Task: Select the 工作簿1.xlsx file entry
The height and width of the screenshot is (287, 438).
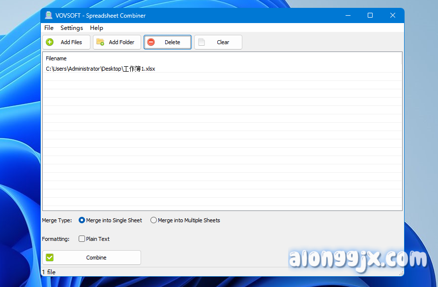Action: [100, 69]
